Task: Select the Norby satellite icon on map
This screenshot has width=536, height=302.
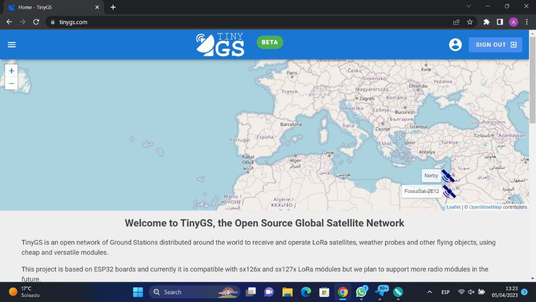Action: coord(448,176)
